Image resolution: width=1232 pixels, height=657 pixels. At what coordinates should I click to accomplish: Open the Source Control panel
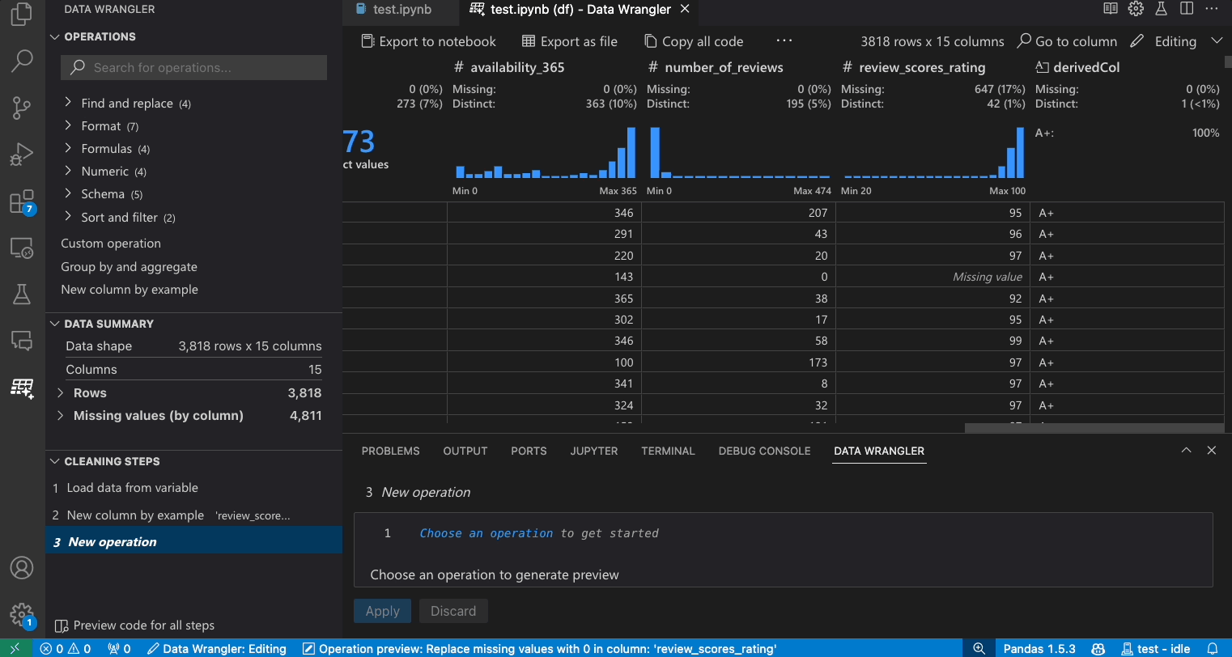pyautogui.click(x=22, y=108)
